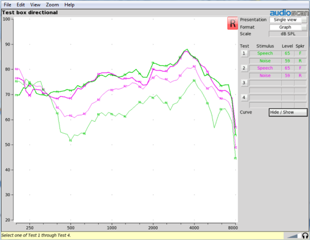Click the Test 1 Speech level 65 field
Screen dimensions: 310x240
[287, 53]
